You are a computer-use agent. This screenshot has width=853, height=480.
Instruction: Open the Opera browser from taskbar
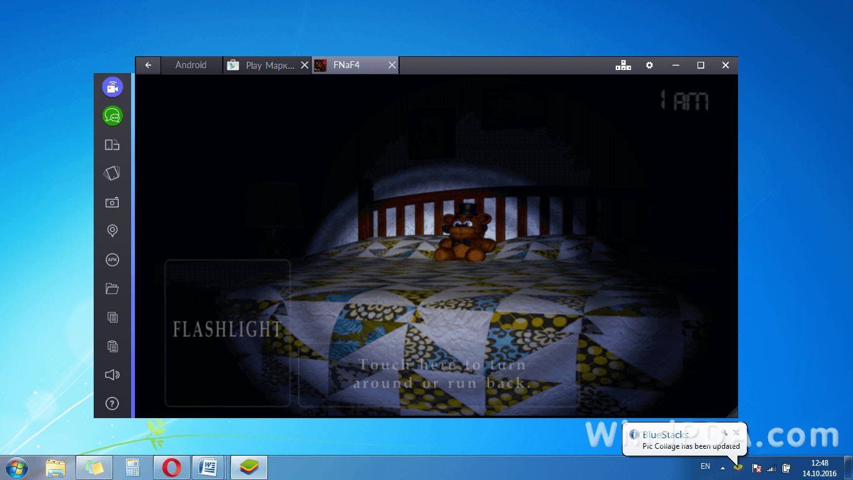(x=171, y=467)
